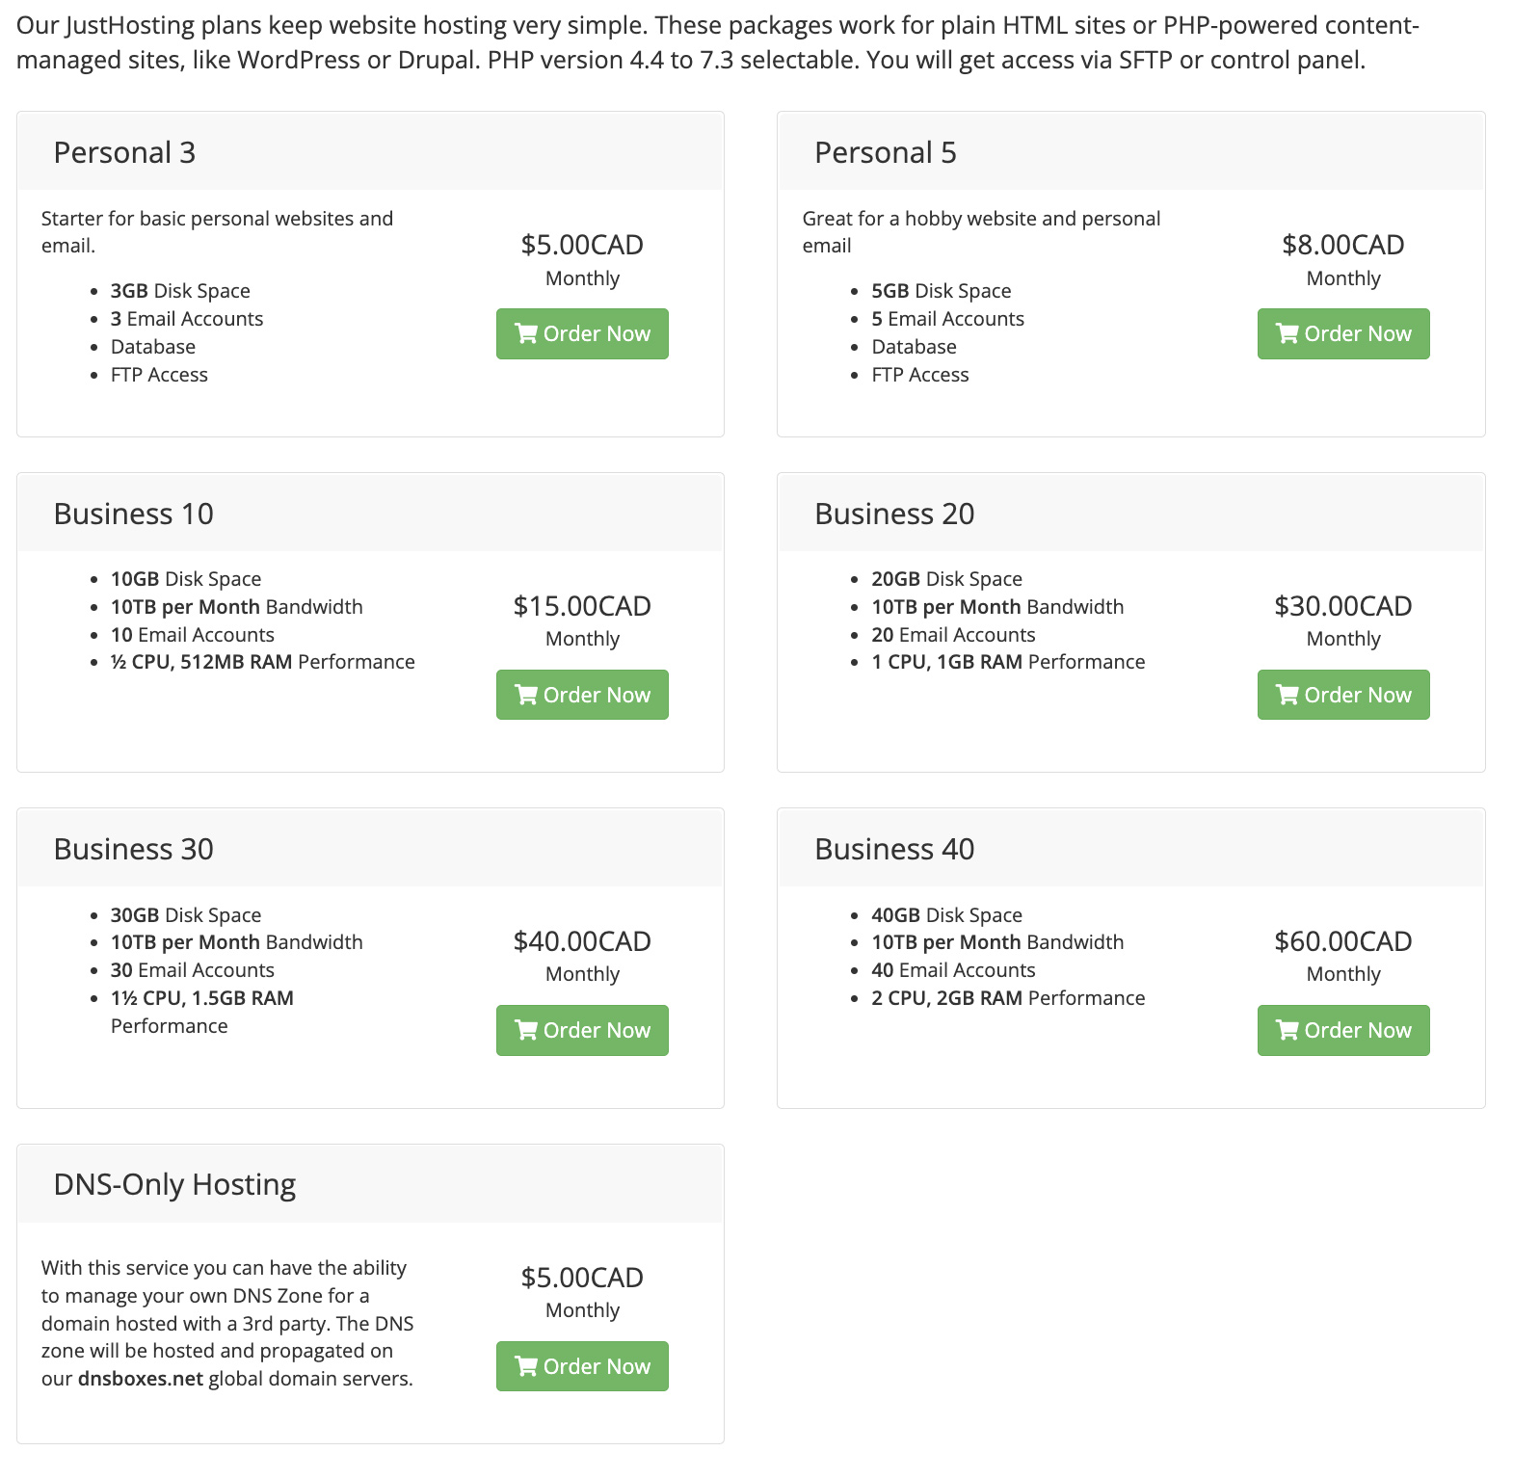Click the cart icon on Business 10's Order Now button
Screen dimensions: 1513x1478
click(x=526, y=694)
